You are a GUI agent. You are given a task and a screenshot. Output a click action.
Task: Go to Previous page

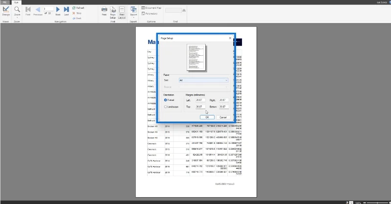pos(38,11)
